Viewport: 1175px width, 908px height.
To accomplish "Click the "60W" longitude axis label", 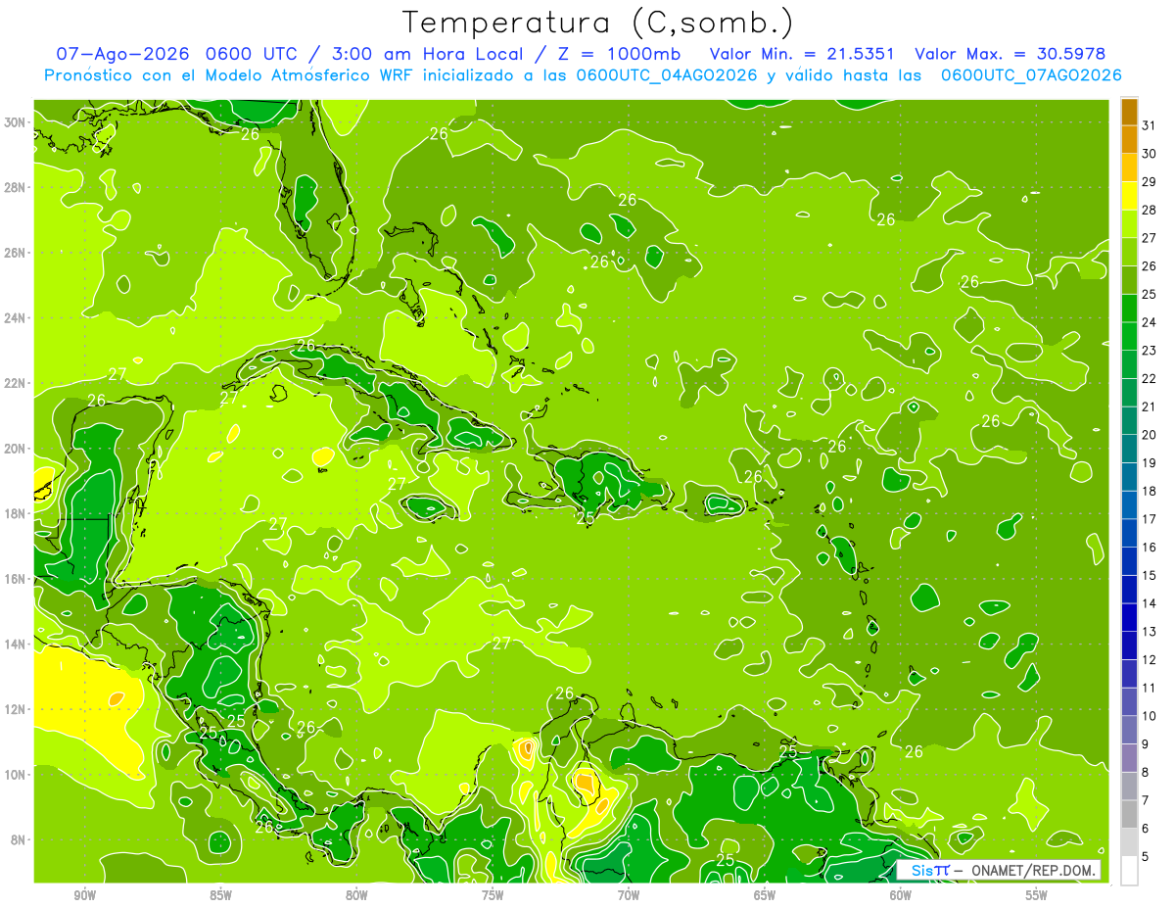I will click(x=901, y=895).
